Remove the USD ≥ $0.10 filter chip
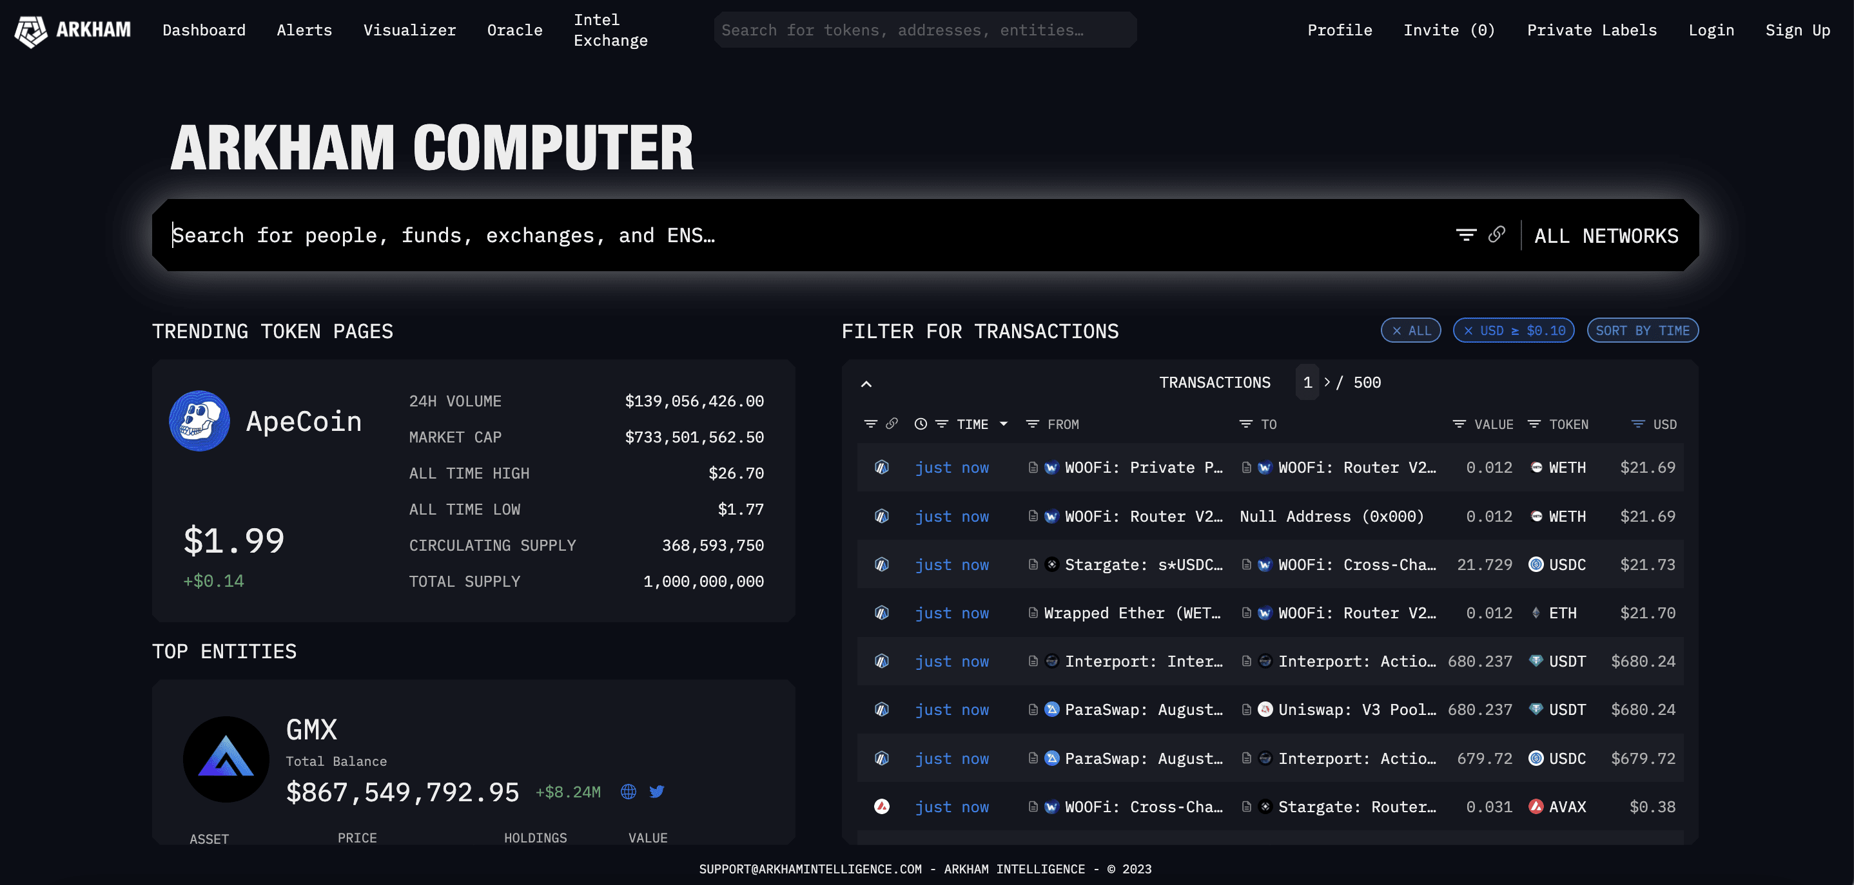This screenshot has height=885, width=1854. coord(1469,330)
